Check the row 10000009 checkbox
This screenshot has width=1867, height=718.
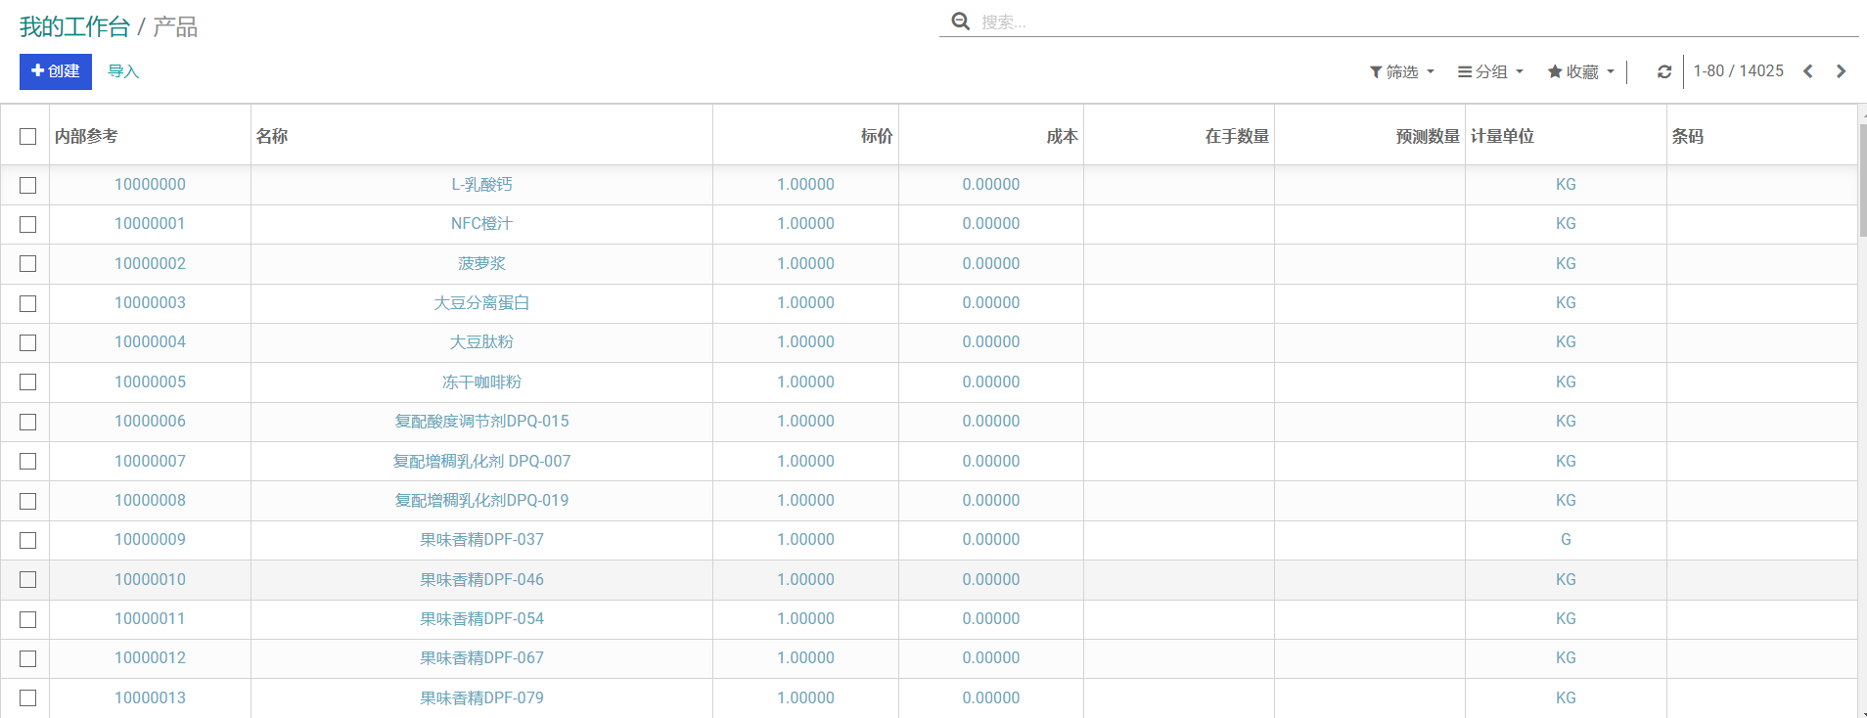click(x=27, y=540)
